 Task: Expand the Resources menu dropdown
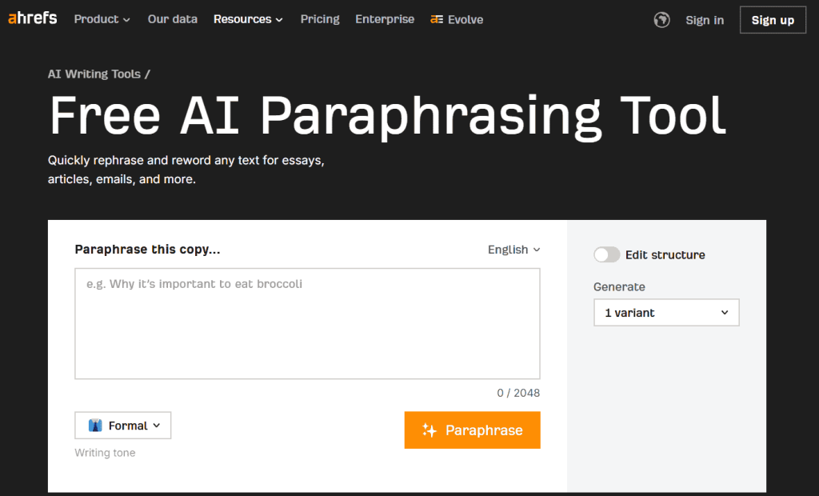pyautogui.click(x=248, y=19)
